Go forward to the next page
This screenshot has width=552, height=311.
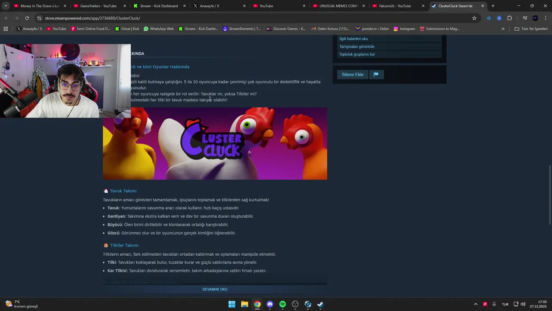[x=16, y=18]
